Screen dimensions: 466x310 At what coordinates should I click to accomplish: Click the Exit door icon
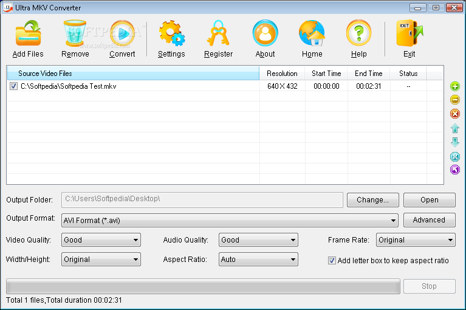409,33
